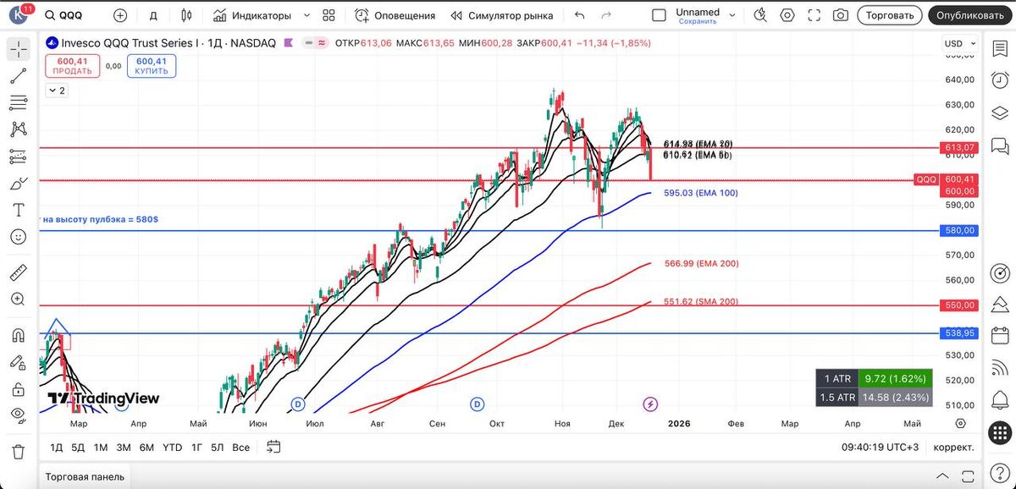Take a chart snapshot with camera icon
Viewport: 1016px width, 489px height.
pyautogui.click(x=840, y=15)
